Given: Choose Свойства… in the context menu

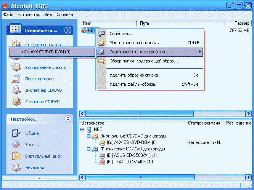Looking at the screenshot, I should click(x=150, y=34).
